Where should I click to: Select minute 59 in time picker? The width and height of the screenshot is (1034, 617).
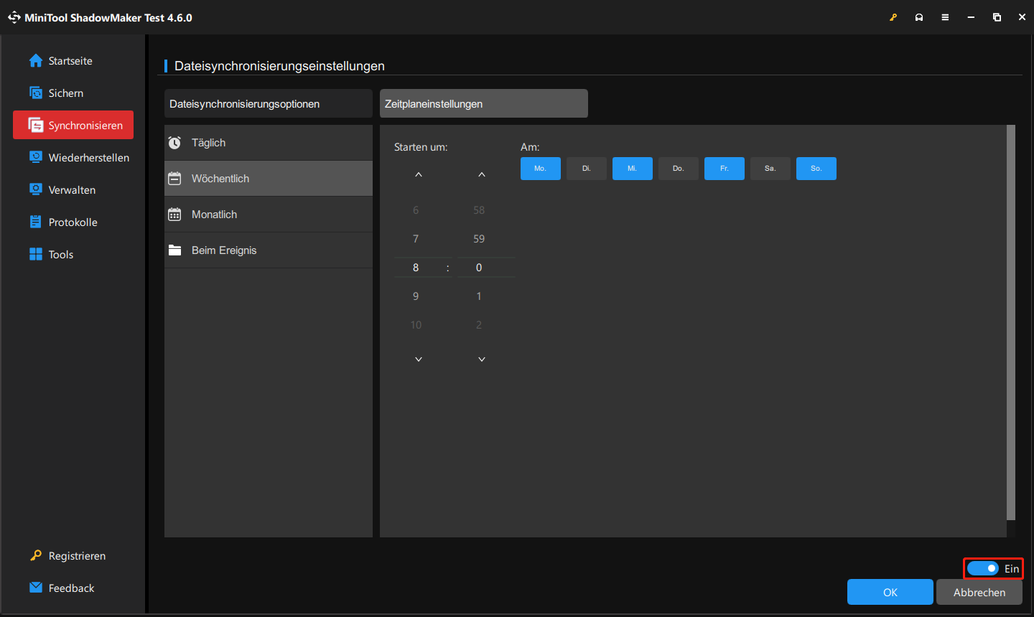[x=479, y=239]
